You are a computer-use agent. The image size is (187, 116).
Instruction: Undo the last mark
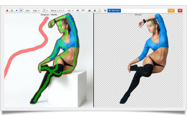[x=78, y=10]
